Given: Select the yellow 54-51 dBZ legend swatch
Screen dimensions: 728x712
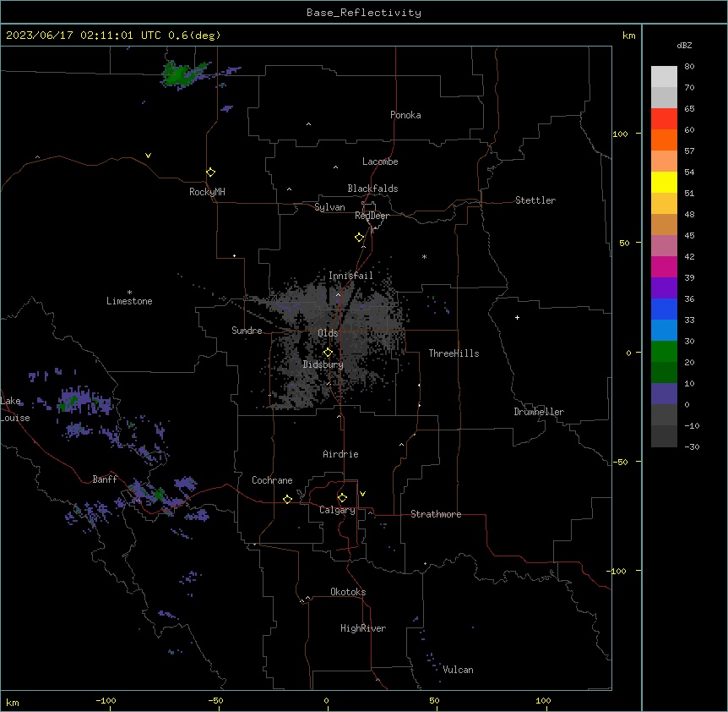Looking at the screenshot, I should tap(664, 182).
